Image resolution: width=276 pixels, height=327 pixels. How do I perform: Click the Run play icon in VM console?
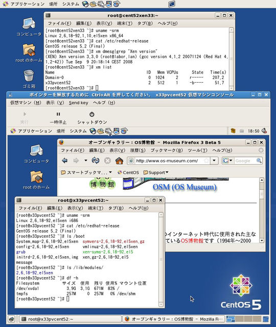tap(25, 114)
